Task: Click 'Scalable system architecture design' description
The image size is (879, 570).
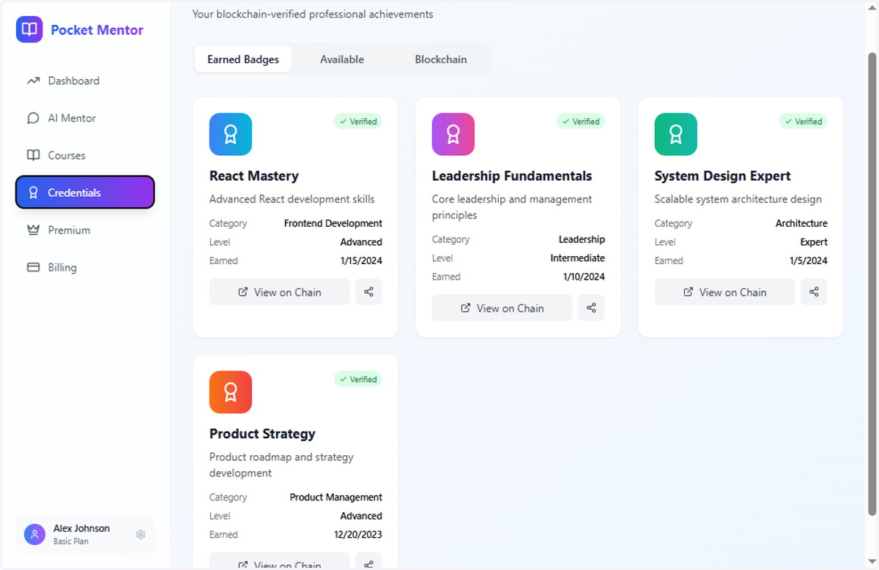Action: pyautogui.click(x=738, y=199)
